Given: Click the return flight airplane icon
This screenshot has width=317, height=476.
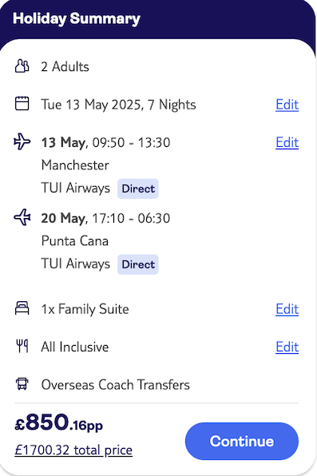Looking at the screenshot, I should pyautogui.click(x=22, y=217).
